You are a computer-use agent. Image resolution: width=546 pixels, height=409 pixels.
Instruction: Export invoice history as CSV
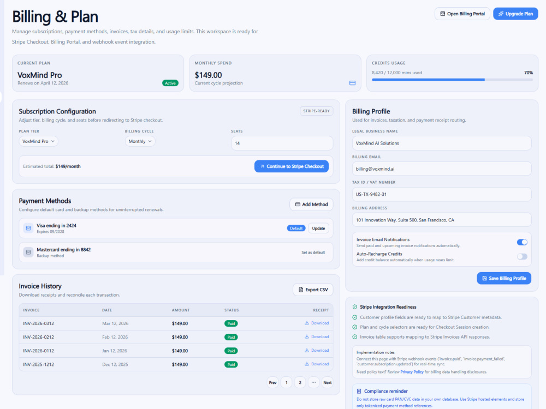(313, 290)
